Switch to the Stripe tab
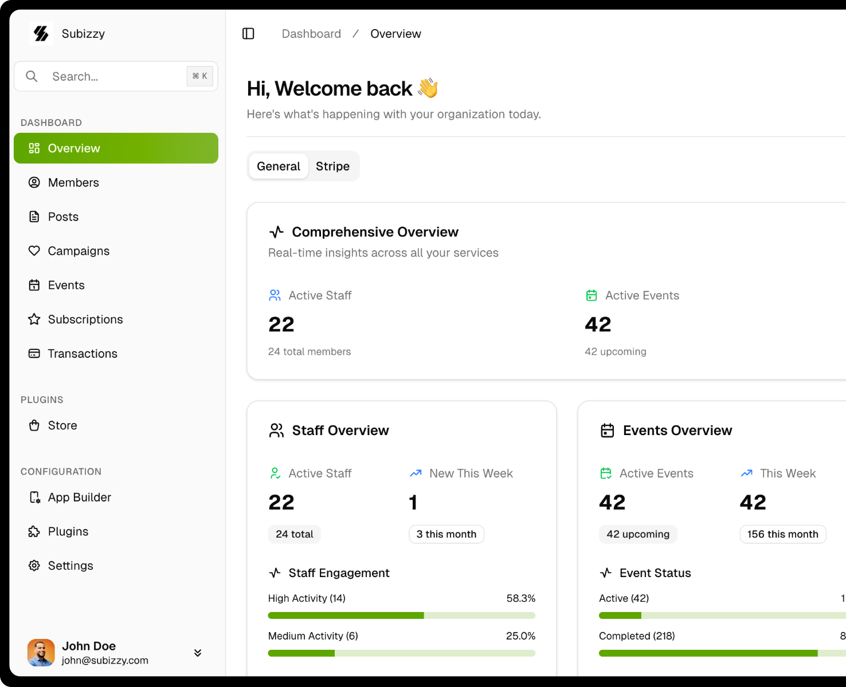Screen dimensions: 846x687 [x=332, y=166]
